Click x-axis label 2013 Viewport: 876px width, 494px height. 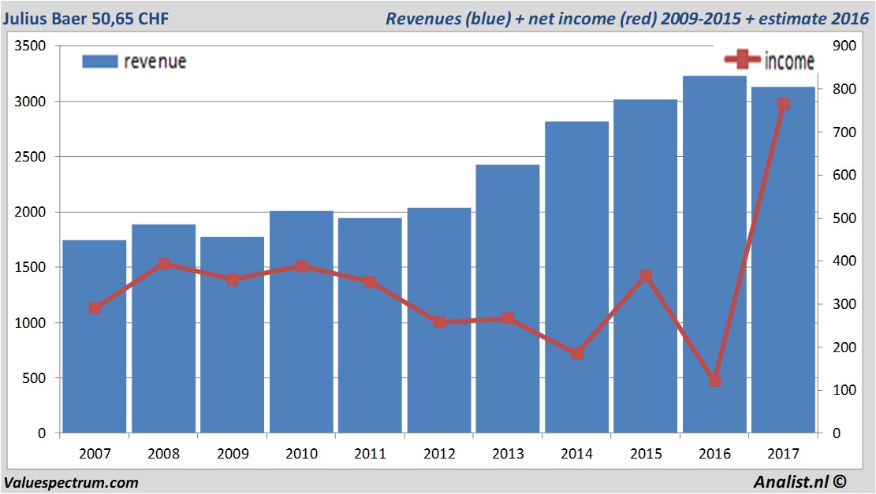tap(508, 454)
